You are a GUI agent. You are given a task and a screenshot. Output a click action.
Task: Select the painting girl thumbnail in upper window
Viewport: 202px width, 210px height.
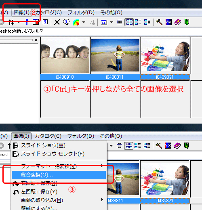pos(165,55)
